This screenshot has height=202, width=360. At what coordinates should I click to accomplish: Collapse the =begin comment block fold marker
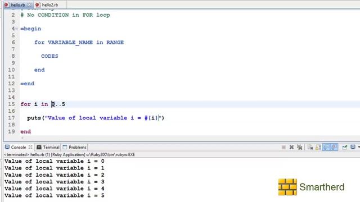click(x=16, y=29)
